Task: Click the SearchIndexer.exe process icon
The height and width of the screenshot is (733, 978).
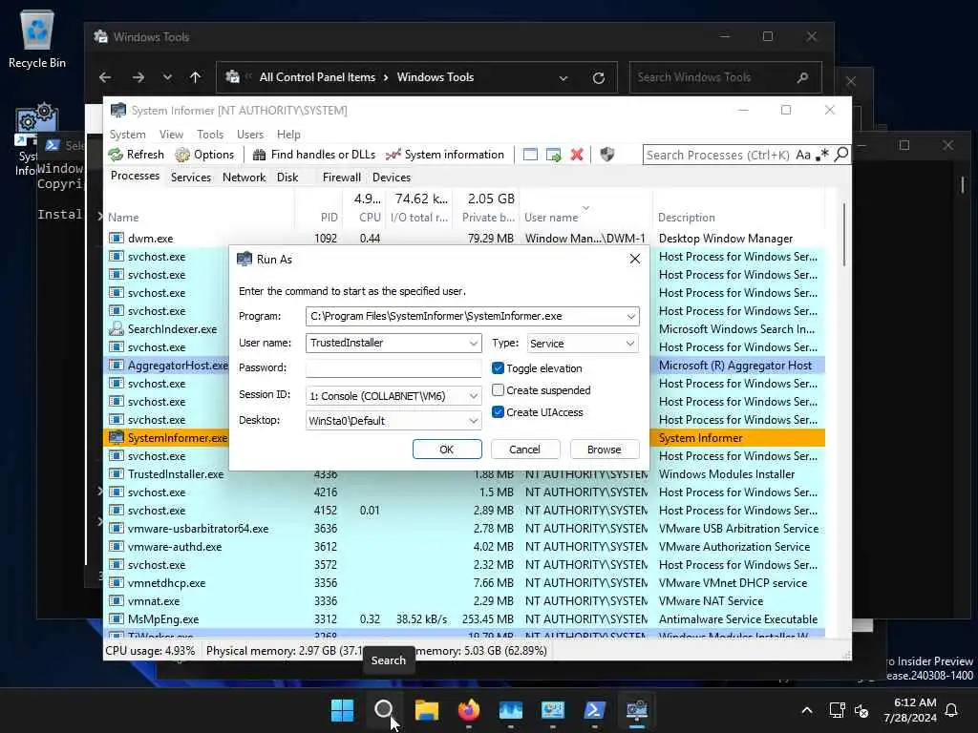Action: pyautogui.click(x=116, y=328)
